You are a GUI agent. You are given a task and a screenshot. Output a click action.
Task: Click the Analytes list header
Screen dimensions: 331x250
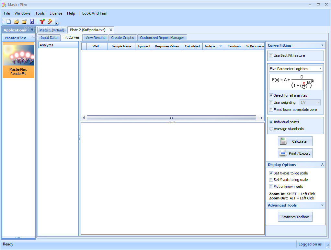click(58, 45)
